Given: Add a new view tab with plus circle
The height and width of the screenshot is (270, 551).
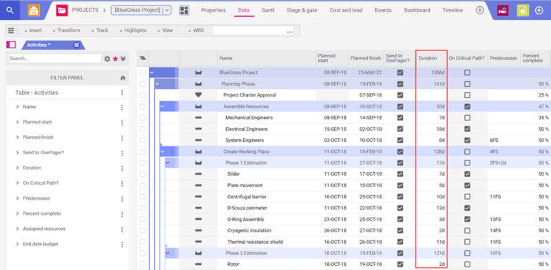Looking at the screenshot, I should 479,10.
